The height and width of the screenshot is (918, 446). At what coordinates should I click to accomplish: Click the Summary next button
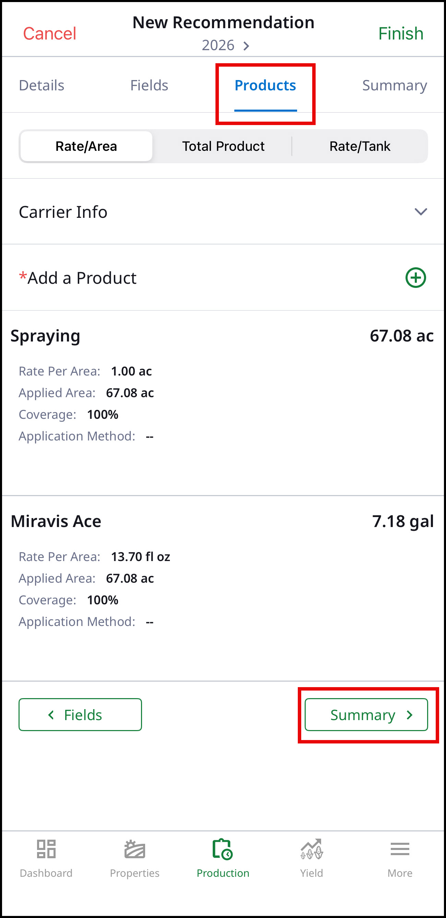[366, 715]
